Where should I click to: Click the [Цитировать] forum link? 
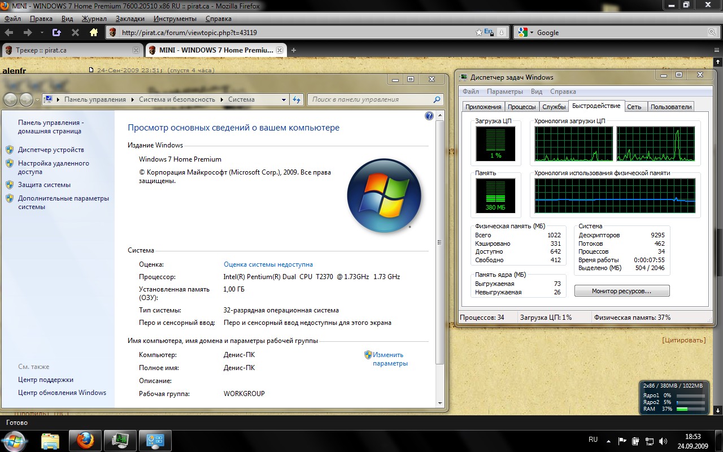tap(684, 340)
